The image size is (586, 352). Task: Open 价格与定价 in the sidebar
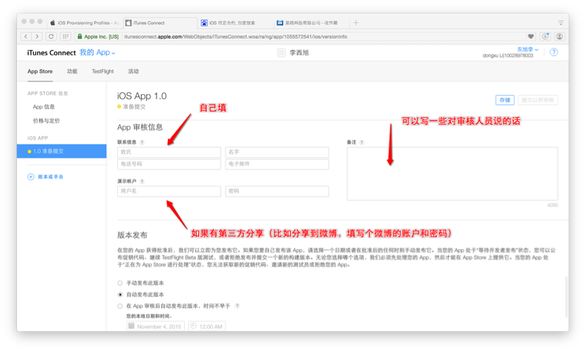tap(46, 121)
